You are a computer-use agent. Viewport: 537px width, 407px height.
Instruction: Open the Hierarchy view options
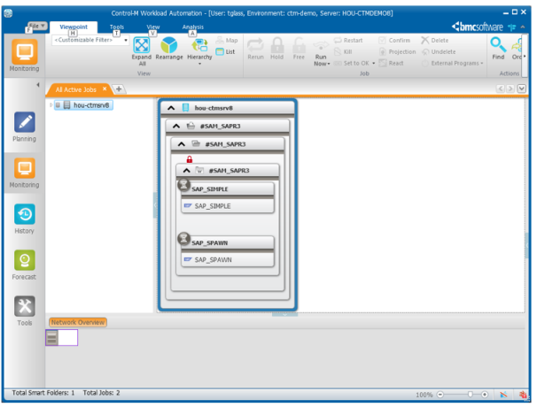coord(199,51)
